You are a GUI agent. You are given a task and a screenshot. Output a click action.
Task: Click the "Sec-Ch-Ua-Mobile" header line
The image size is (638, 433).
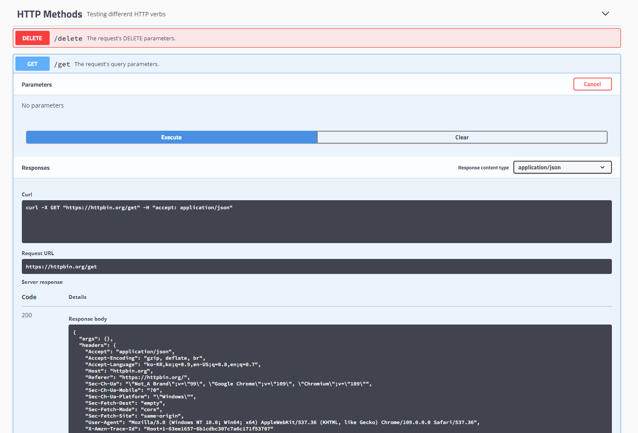(x=123, y=390)
